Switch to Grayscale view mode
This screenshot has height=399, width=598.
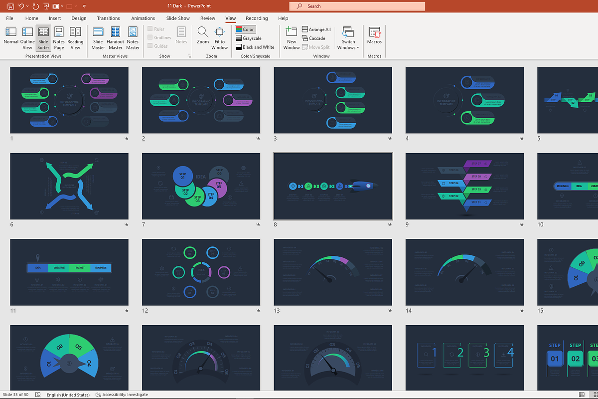(249, 38)
